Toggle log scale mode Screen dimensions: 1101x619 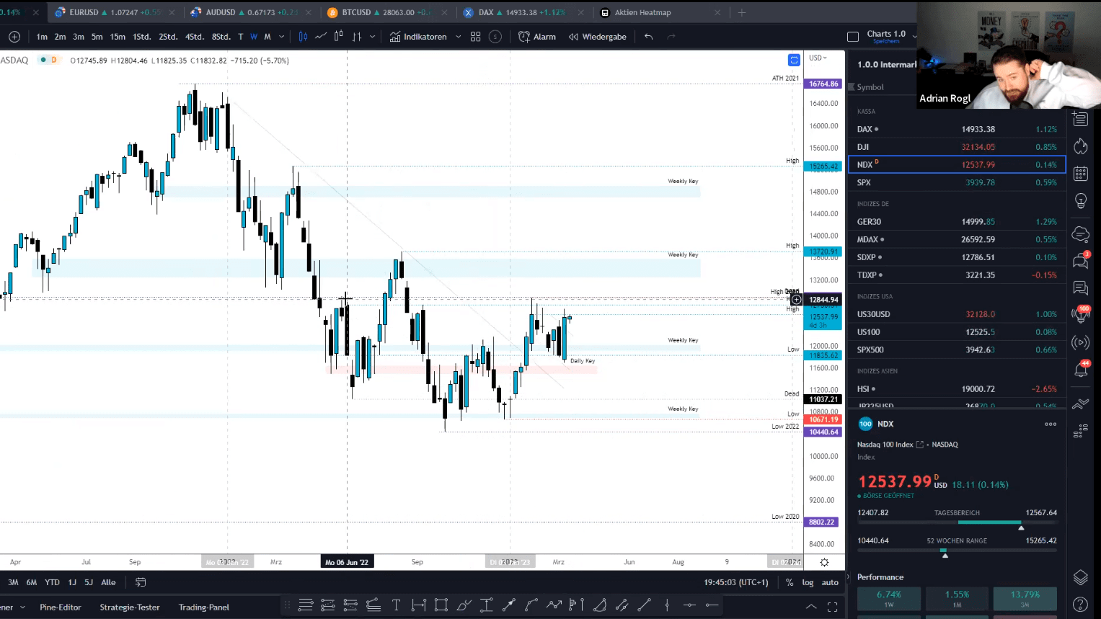[x=808, y=582]
